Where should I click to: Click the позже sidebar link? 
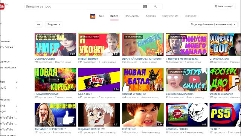click(x=7, y=47)
